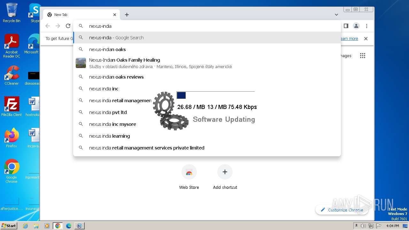This screenshot has height=230, width=409.
Task: Reload the page with the refresh icon
Action: click(x=68, y=26)
